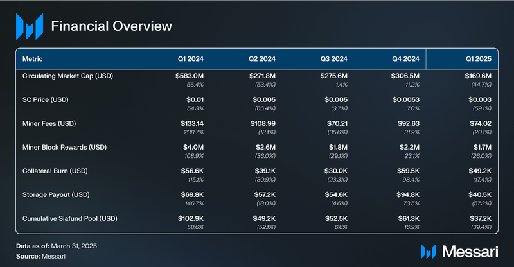Click the 146.7% storage payout change

click(194, 203)
